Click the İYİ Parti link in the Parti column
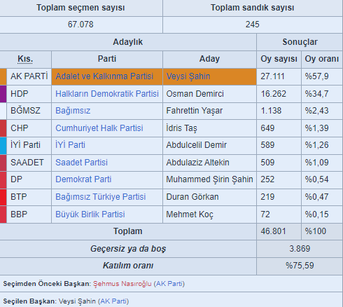The width and height of the screenshot is (343, 307). tap(70, 145)
